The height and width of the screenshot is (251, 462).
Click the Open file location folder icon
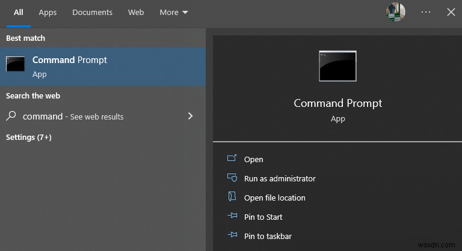232,198
